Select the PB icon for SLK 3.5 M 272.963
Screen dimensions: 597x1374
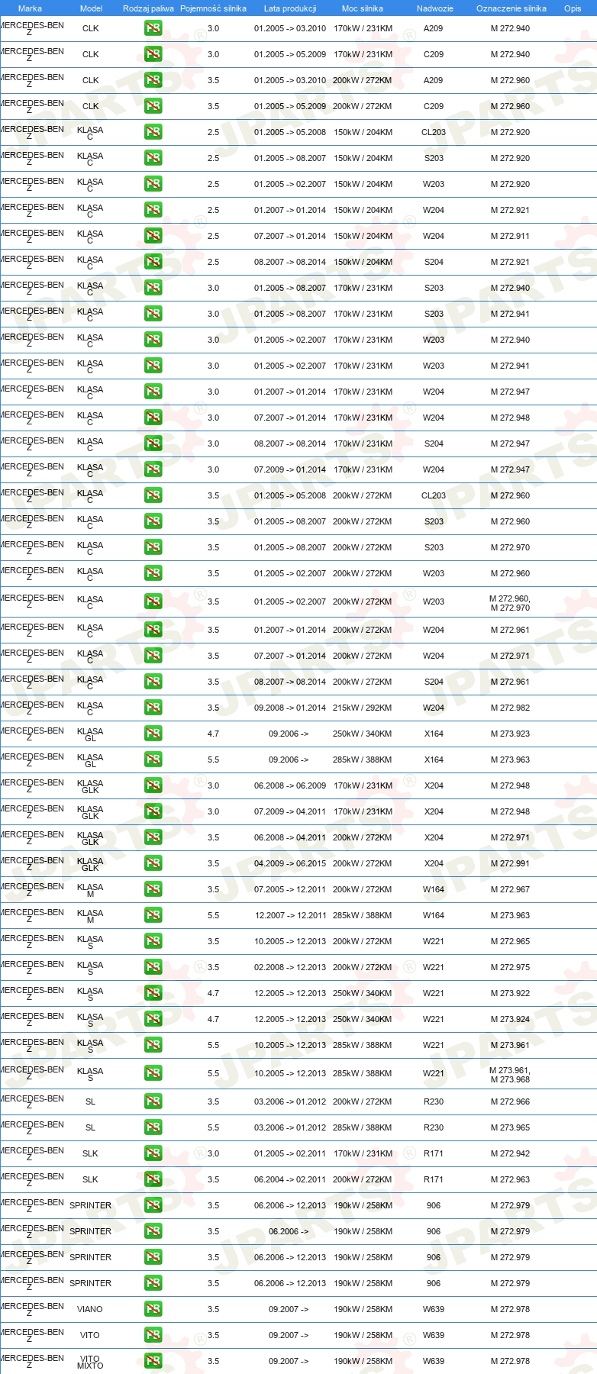[153, 1180]
